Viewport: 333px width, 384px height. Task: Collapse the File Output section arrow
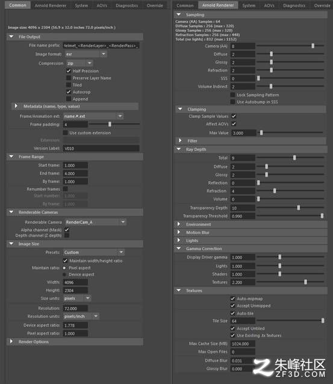click(x=11, y=37)
